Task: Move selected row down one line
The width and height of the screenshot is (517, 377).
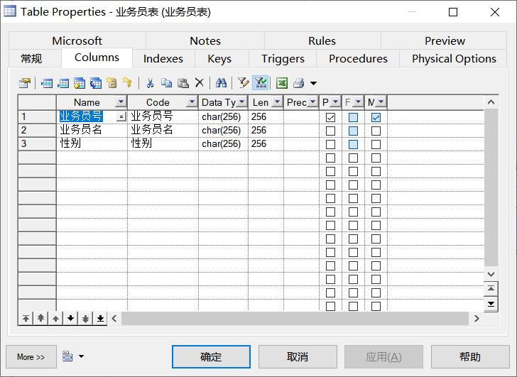Action: [x=70, y=318]
